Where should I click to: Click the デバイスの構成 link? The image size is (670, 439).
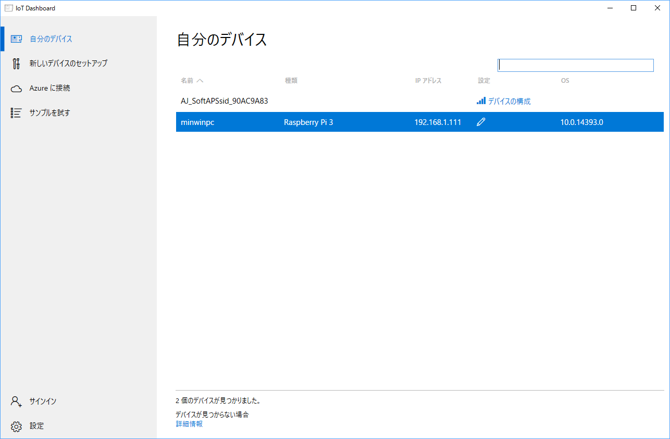click(509, 102)
